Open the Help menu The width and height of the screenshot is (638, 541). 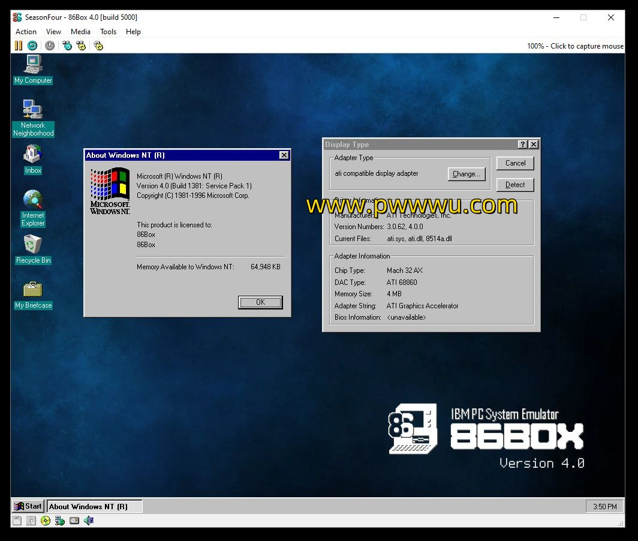[x=133, y=32]
